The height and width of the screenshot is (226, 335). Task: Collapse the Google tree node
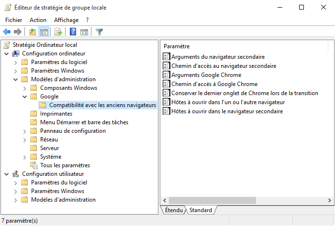click(x=25, y=97)
